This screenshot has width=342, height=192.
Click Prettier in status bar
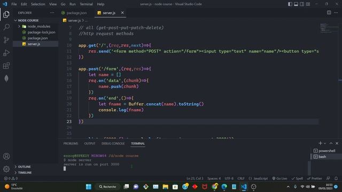tap(314, 178)
